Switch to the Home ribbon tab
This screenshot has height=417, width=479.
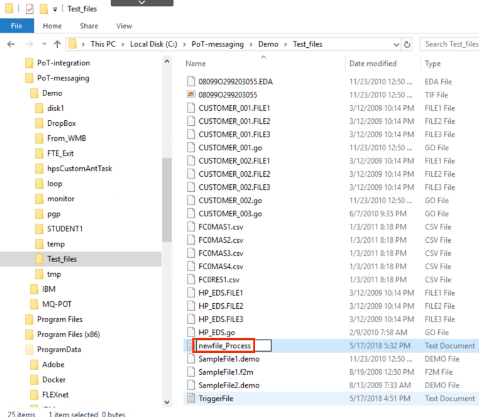pyautogui.click(x=52, y=26)
